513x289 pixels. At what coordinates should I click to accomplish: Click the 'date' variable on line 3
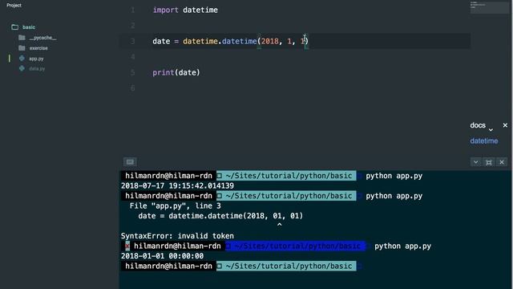click(x=161, y=41)
